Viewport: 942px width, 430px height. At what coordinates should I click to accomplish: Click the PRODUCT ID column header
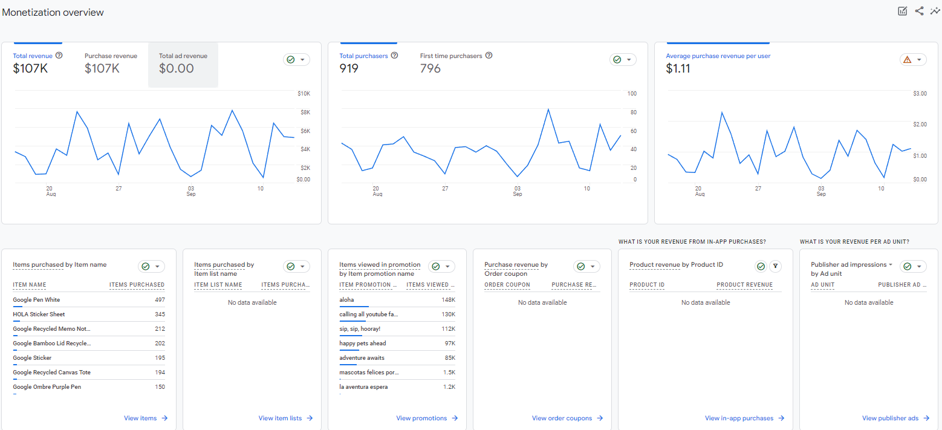(x=647, y=285)
